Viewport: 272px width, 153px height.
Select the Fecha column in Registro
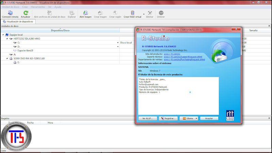pos(30,123)
